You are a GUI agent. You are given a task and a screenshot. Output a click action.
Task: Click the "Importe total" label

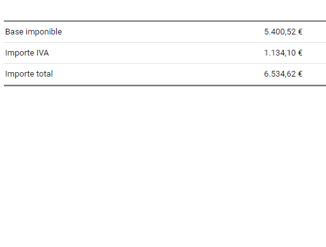pos(29,74)
